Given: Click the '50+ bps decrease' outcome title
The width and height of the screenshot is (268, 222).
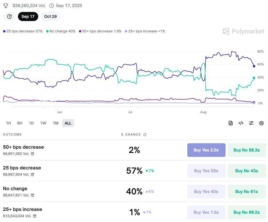Looking at the screenshot, I should pyautogui.click(x=23, y=147).
